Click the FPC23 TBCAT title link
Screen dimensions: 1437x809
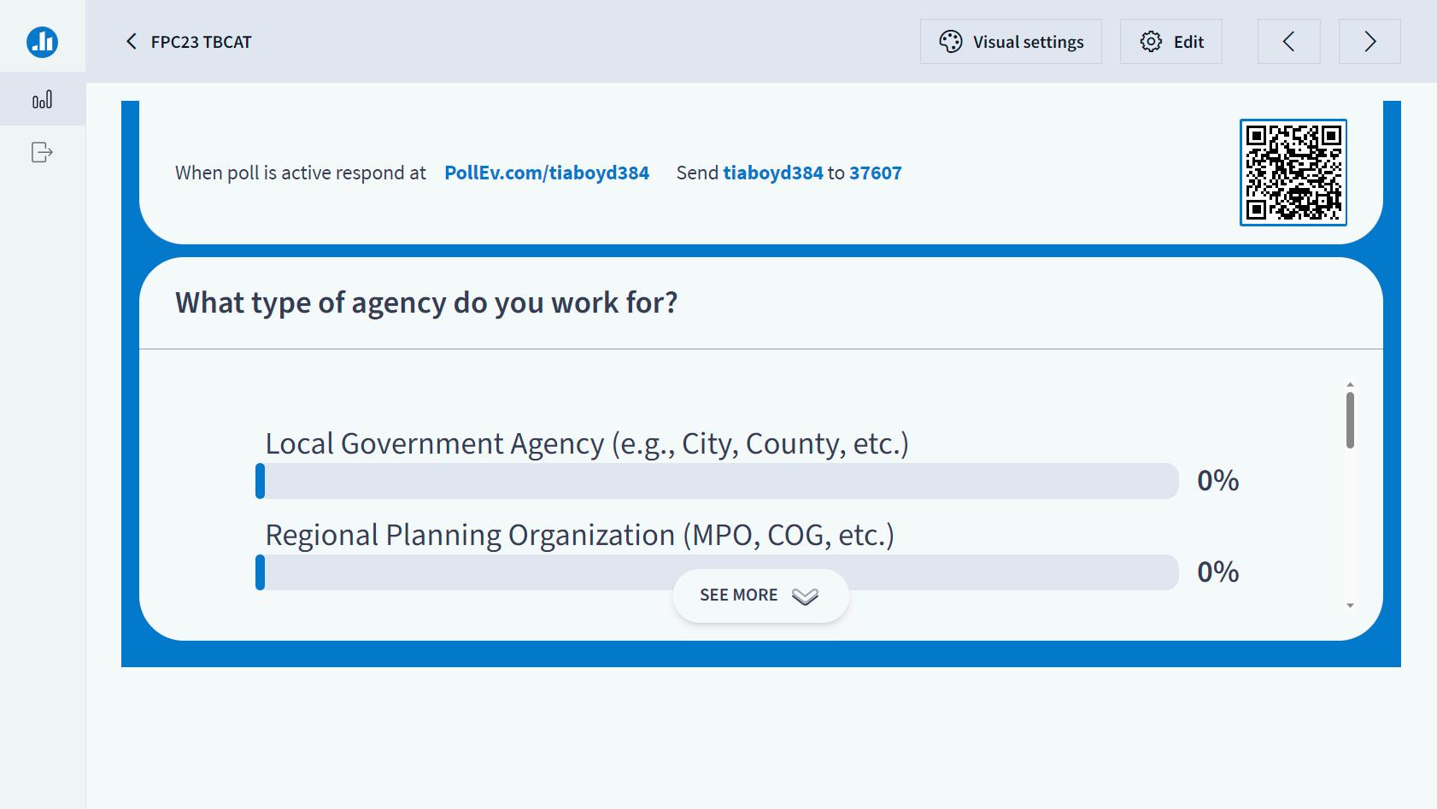coord(201,42)
